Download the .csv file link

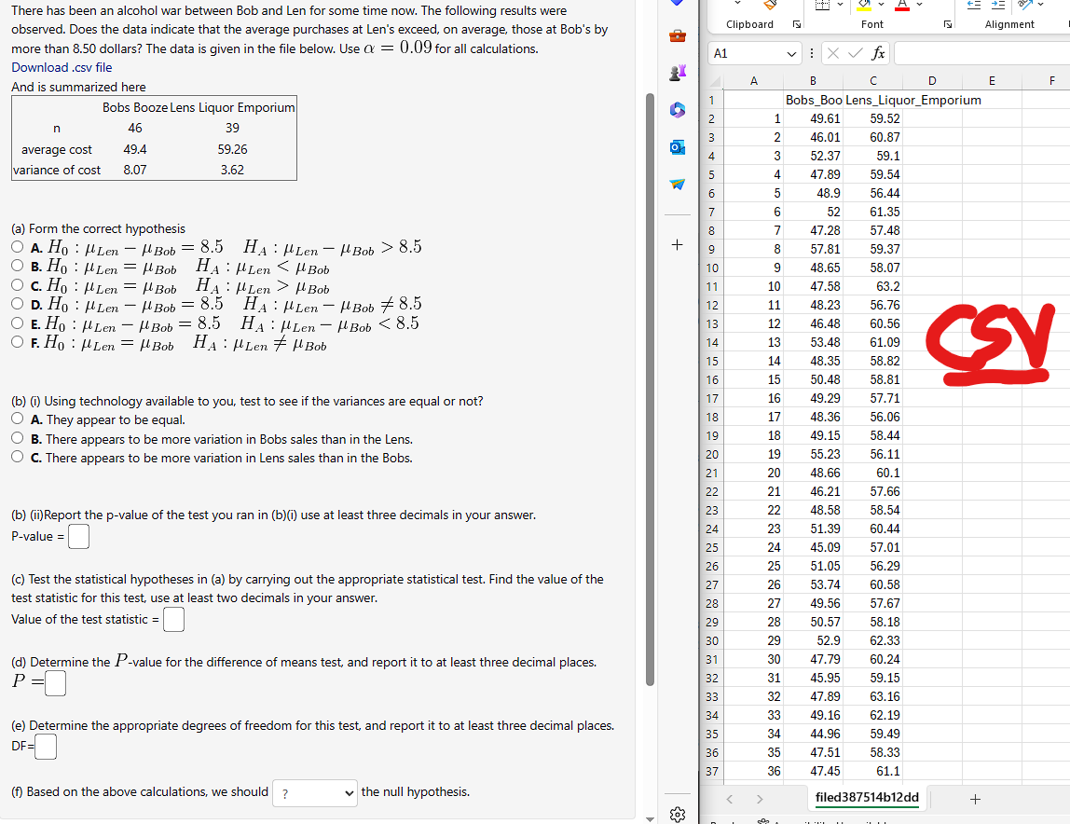[x=62, y=68]
